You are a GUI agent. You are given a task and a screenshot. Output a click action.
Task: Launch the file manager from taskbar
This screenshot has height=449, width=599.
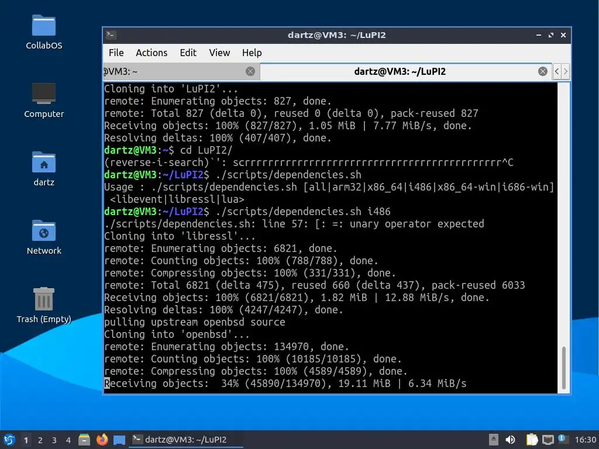84,440
